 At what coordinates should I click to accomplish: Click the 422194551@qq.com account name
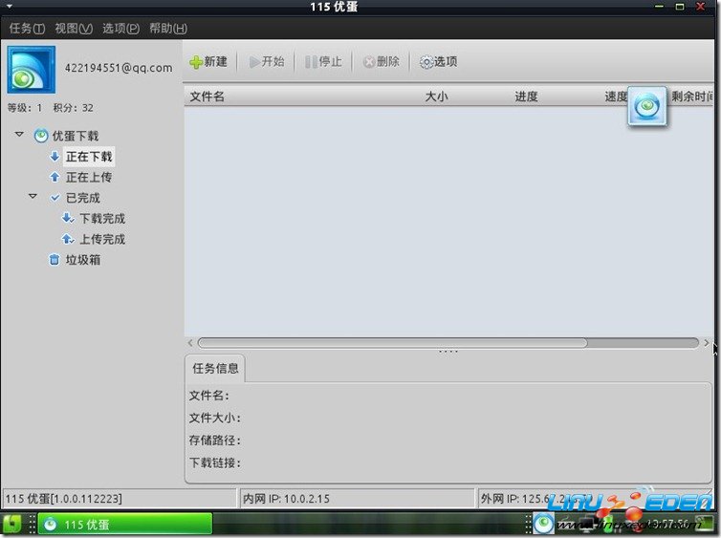point(119,68)
